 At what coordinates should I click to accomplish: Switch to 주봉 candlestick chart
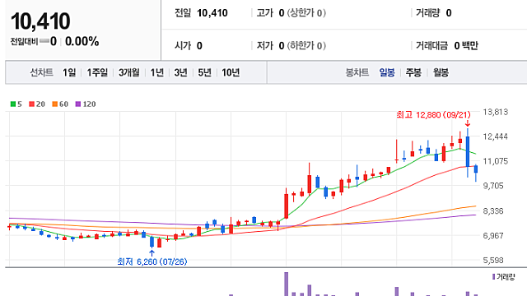(413, 72)
